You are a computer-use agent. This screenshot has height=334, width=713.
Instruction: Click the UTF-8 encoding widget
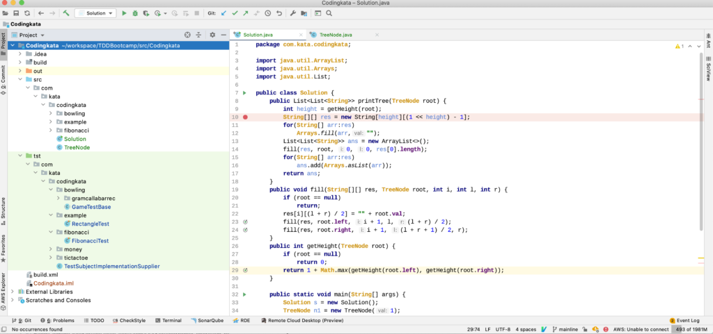click(503, 329)
